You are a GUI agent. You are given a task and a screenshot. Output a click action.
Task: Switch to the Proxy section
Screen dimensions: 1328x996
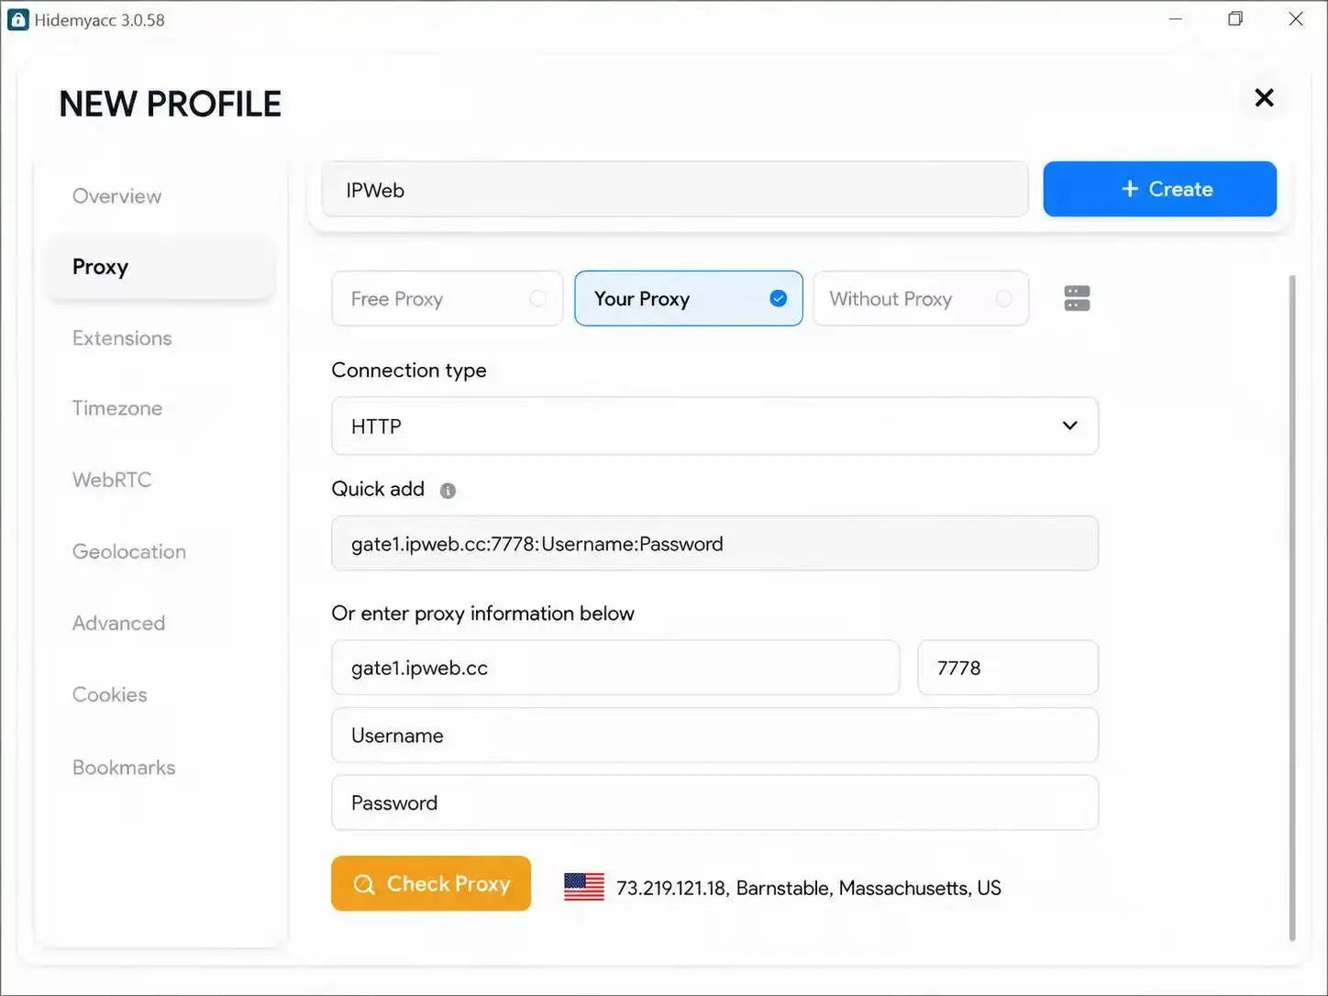click(160, 267)
